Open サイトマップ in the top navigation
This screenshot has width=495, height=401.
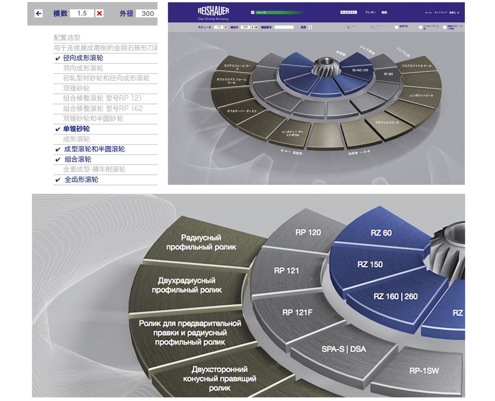coord(440,12)
